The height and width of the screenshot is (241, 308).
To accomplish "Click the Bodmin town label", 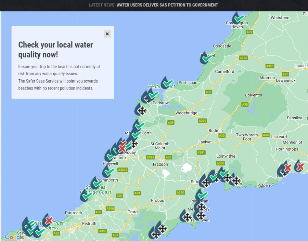I will pyautogui.click(x=216, y=131).
